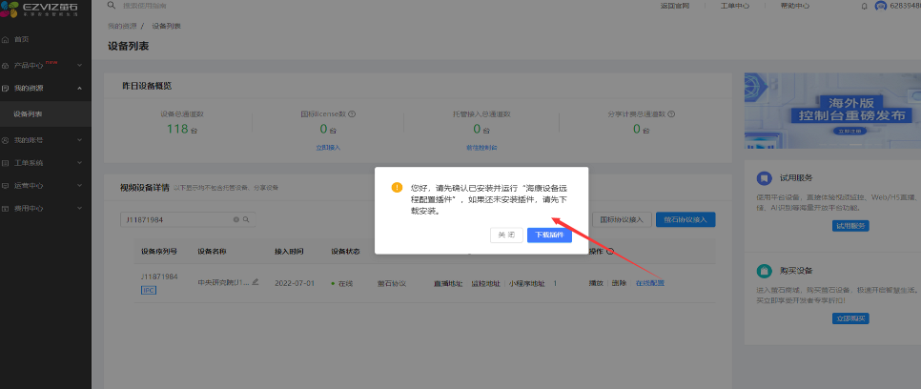Click the search magnifier icon in top bar
Image resolution: width=921 pixels, height=389 pixels.
coord(112,6)
